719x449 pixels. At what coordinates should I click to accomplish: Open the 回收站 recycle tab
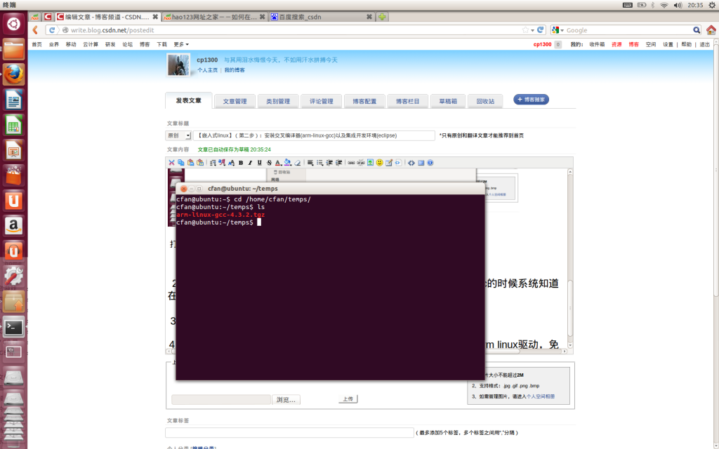click(485, 101)
